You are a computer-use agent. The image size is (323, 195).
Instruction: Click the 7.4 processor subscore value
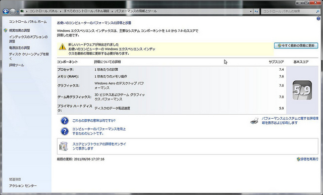pyautogui.click(x=282, y=70)
